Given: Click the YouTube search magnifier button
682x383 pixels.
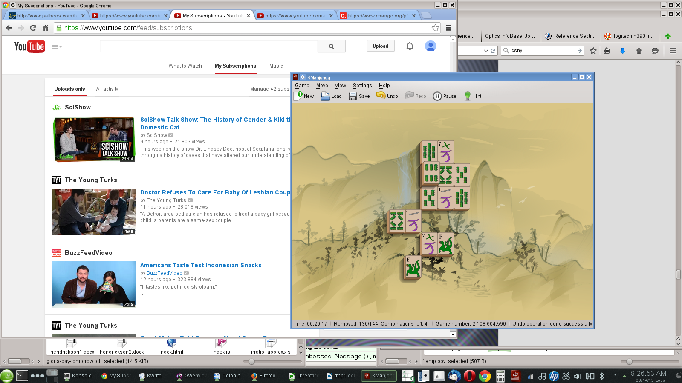Looking at the screenshot, I should click(332, 46).
